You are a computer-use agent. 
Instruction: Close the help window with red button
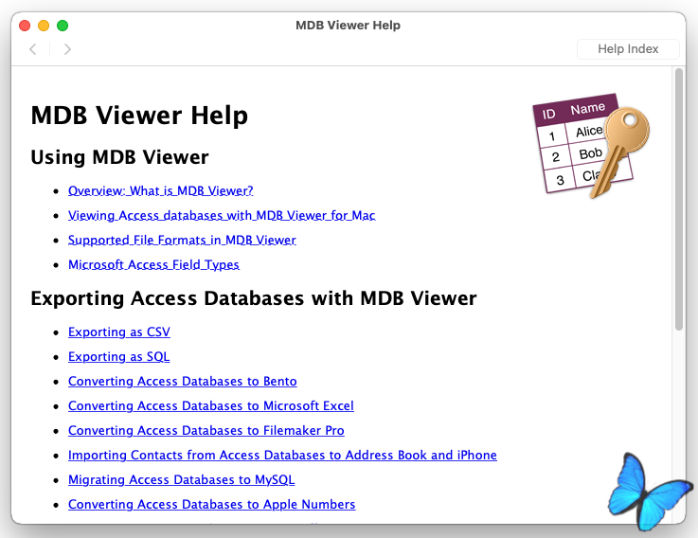(25, 26)
